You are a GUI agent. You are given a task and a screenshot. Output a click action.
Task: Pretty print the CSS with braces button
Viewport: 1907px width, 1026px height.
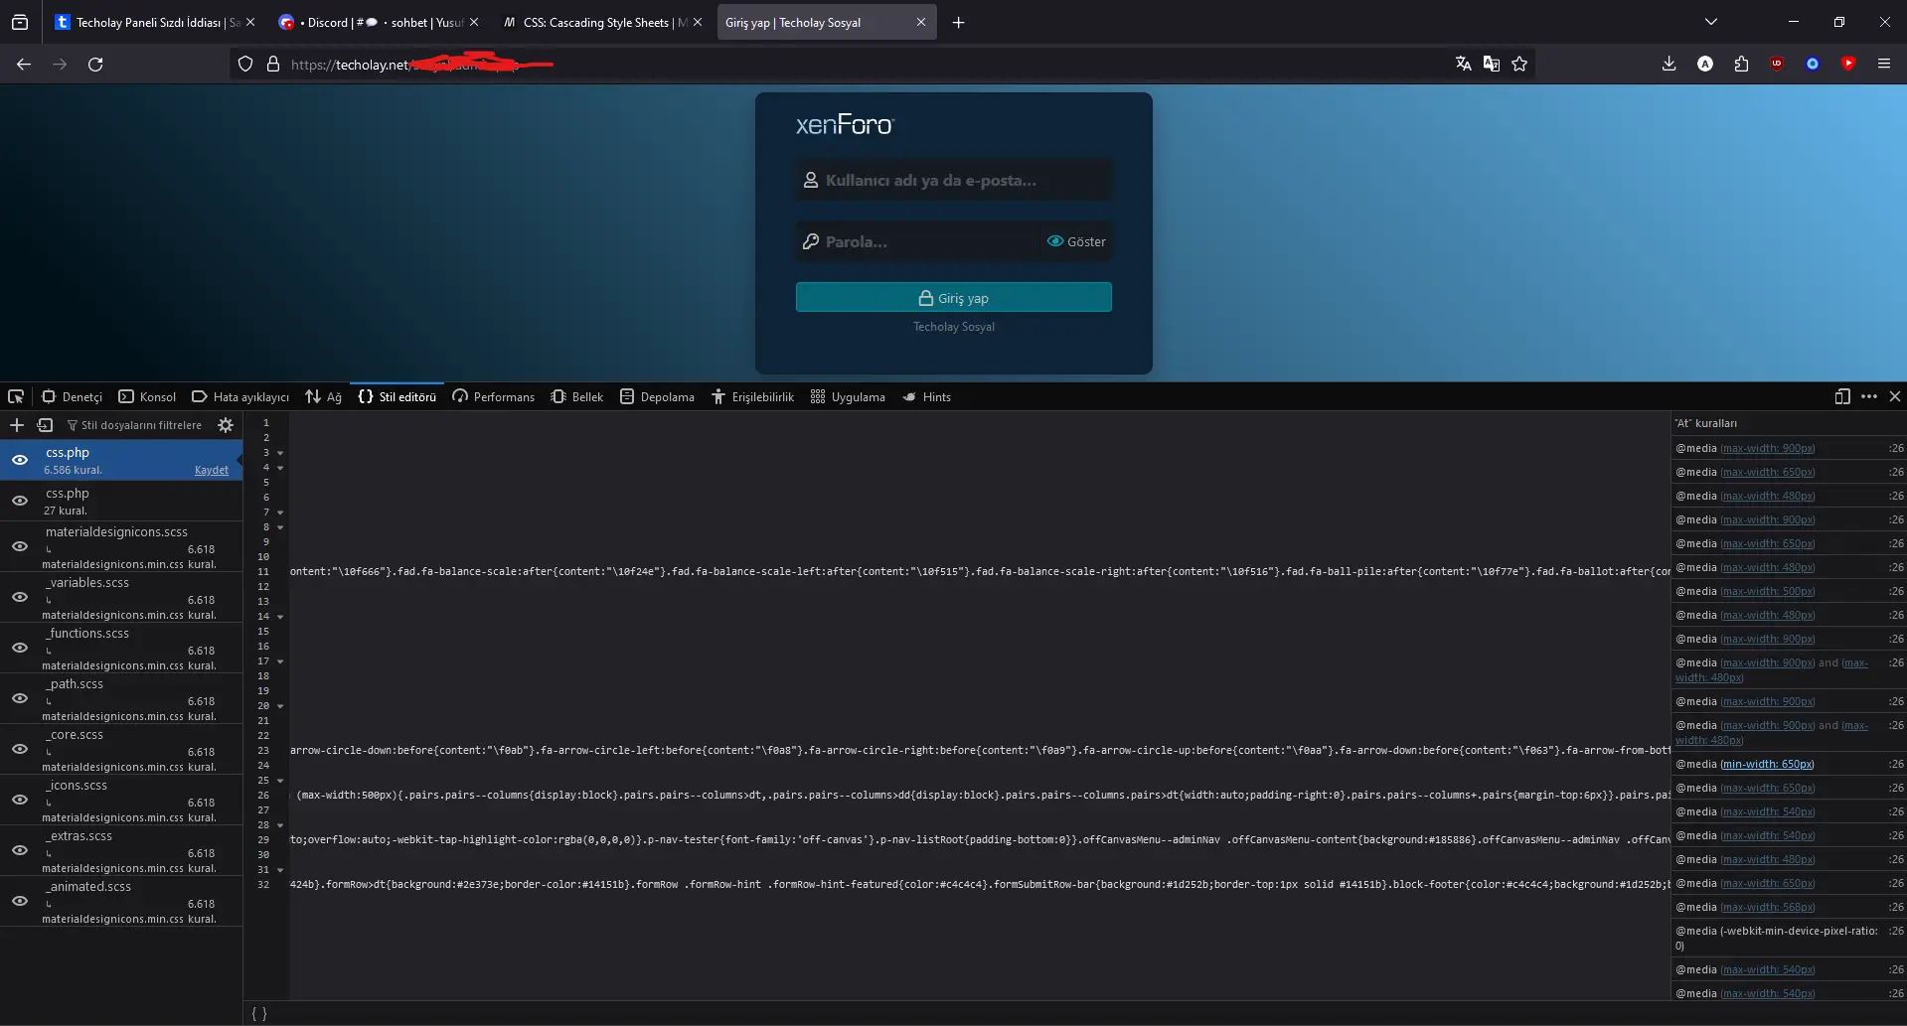(x=259, y=1013)
